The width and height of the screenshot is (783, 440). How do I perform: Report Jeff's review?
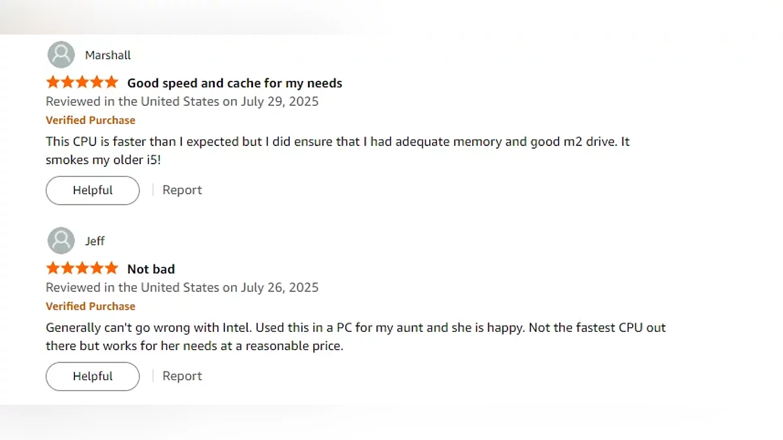click(x=182, y=376)
